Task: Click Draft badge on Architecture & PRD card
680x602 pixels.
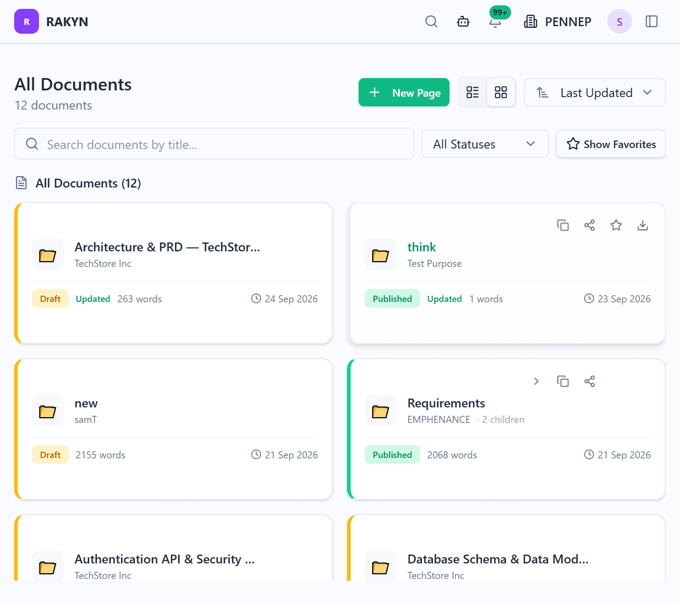Action: click(50, 298)
